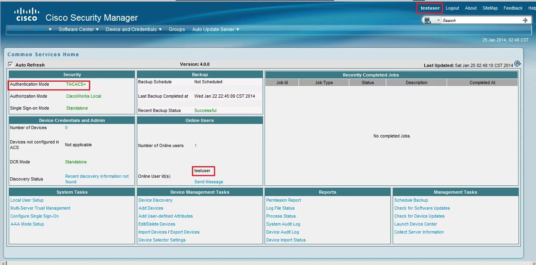The width and height of the screenshot is (536, 265).
Task: Open Launch Device Center
Action: 416,224
